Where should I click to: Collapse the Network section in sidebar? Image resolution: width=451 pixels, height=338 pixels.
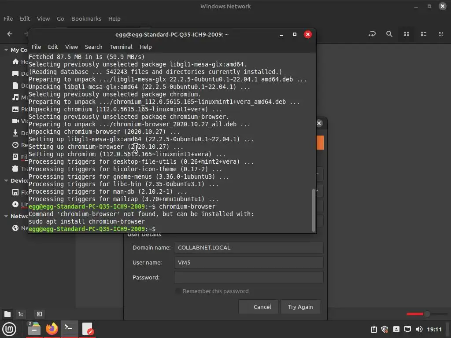tap(6, 216)
